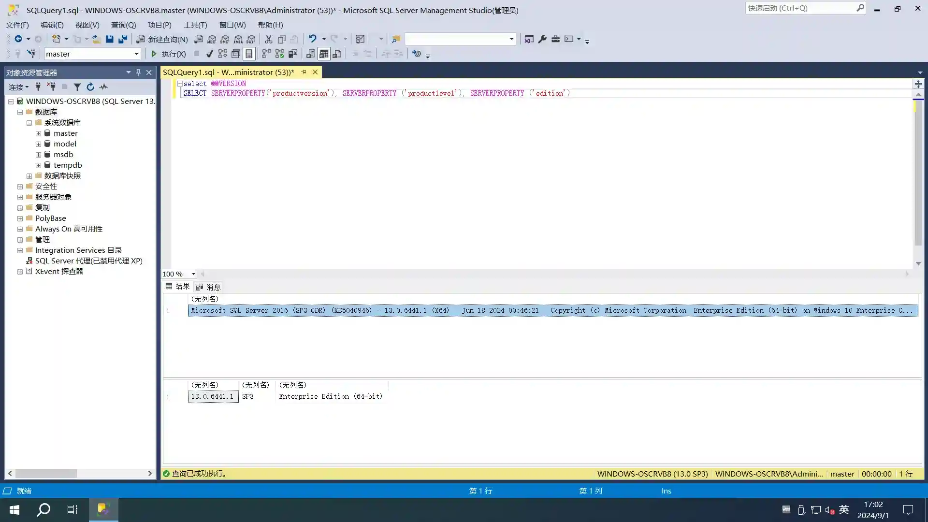
Task: Open the master database dropdown
Action: click(136, 54)
